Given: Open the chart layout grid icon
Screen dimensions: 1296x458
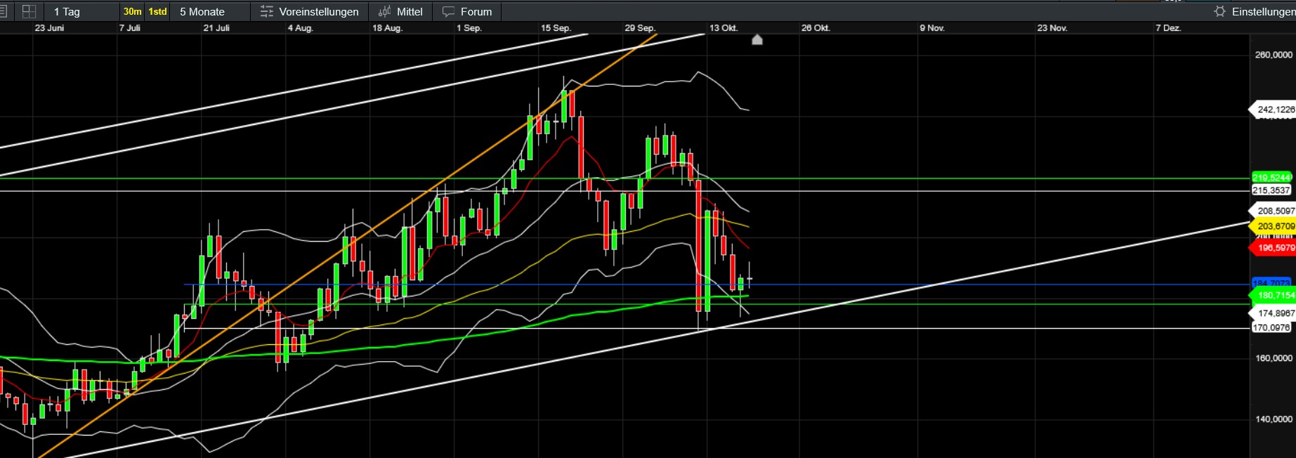Looking at the screenshot, I should pos(29,11).
